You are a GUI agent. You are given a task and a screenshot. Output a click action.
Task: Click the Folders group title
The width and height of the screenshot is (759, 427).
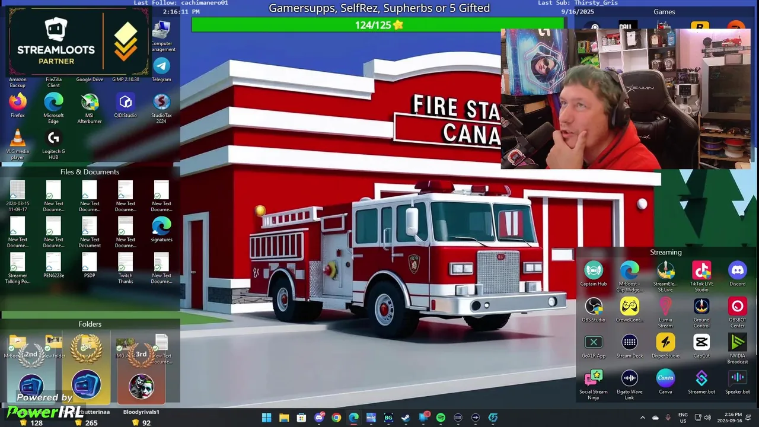pyautogui.click(x=90, y=324)
